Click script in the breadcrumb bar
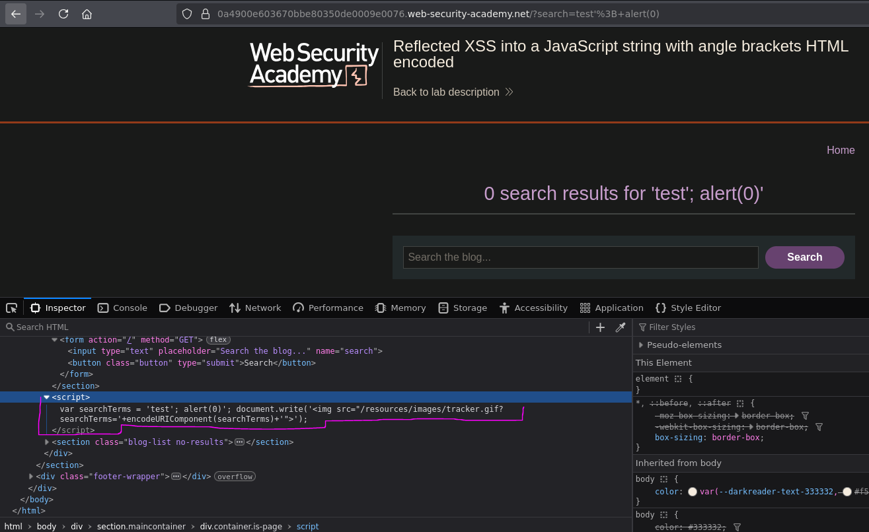Screen dimensions: 869x532 [307, 526]
